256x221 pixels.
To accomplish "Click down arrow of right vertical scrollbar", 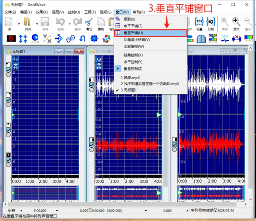I will pyautogui.click(x=251, y=199).
